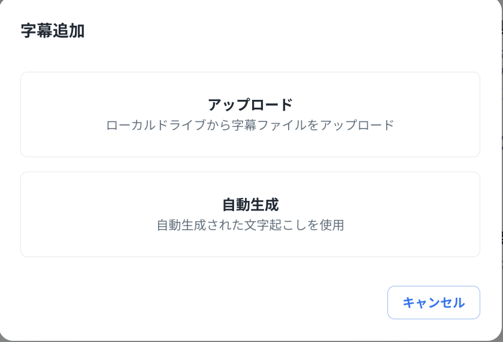Click the キャンセル button
This screenshot has height=342, width=503.
coord(434,303)
